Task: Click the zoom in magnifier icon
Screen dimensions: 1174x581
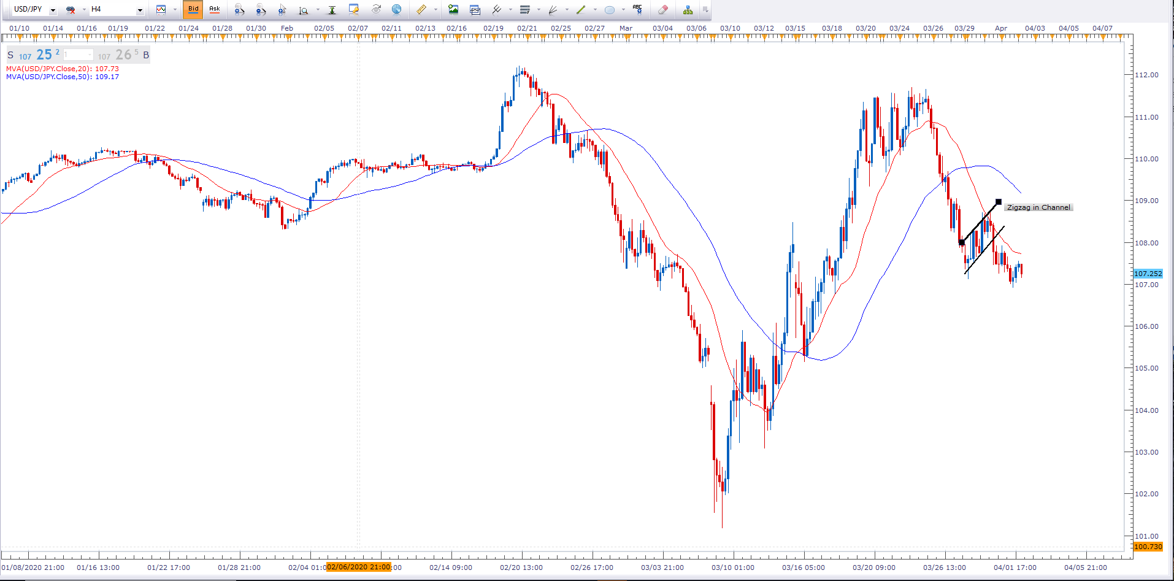Action: 239,9
